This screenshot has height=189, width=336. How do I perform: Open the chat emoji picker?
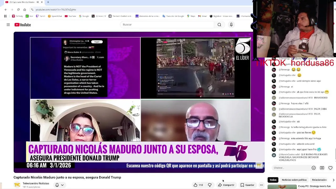314,168
